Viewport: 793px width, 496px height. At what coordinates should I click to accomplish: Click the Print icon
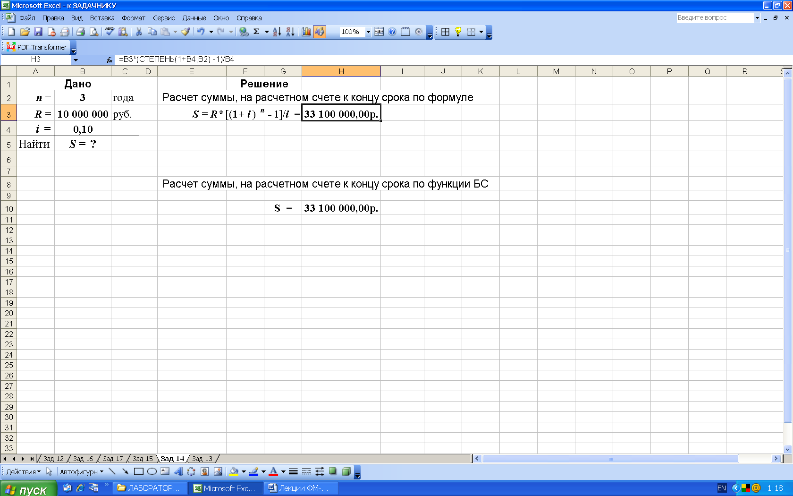[x=81, y=32]
